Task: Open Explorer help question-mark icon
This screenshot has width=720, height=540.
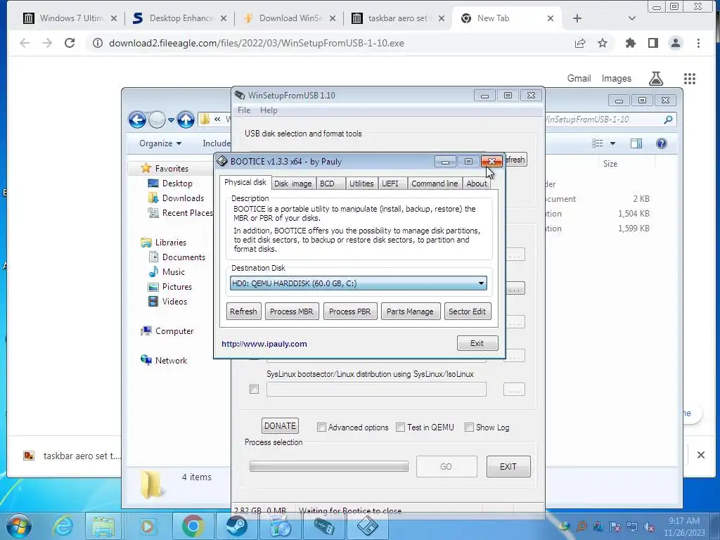Action: (x=661, y=143)
